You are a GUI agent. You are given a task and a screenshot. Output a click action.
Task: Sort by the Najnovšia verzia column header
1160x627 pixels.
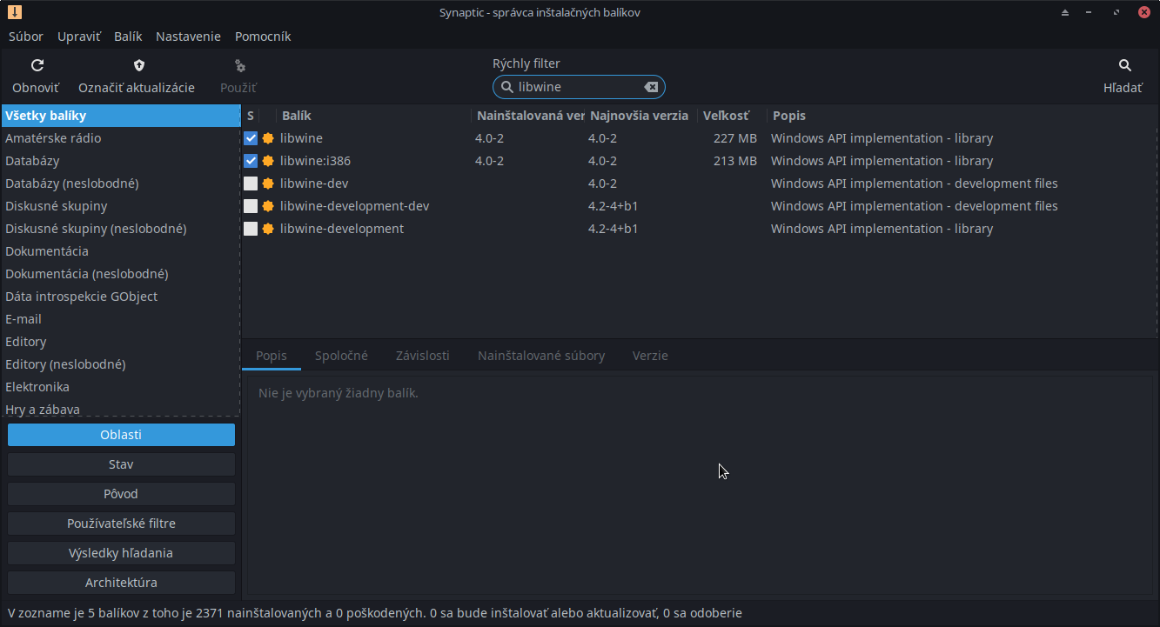641,116
